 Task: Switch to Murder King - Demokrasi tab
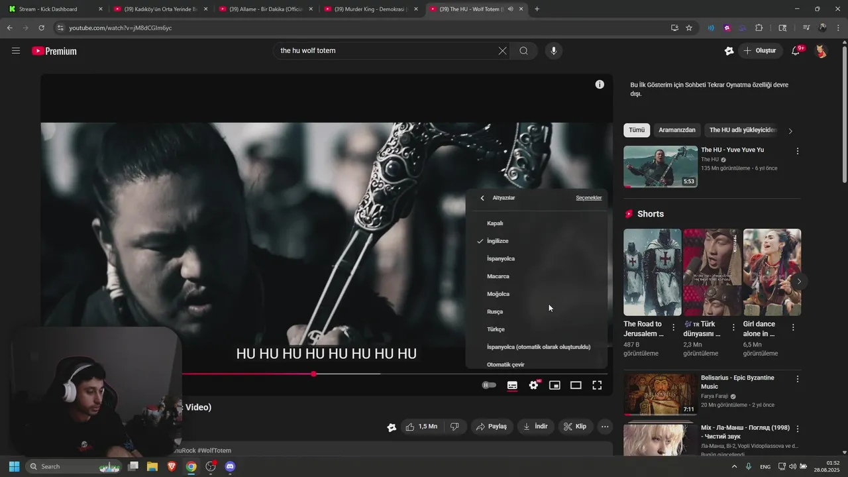pyautogui.click(x=371, y=9)
